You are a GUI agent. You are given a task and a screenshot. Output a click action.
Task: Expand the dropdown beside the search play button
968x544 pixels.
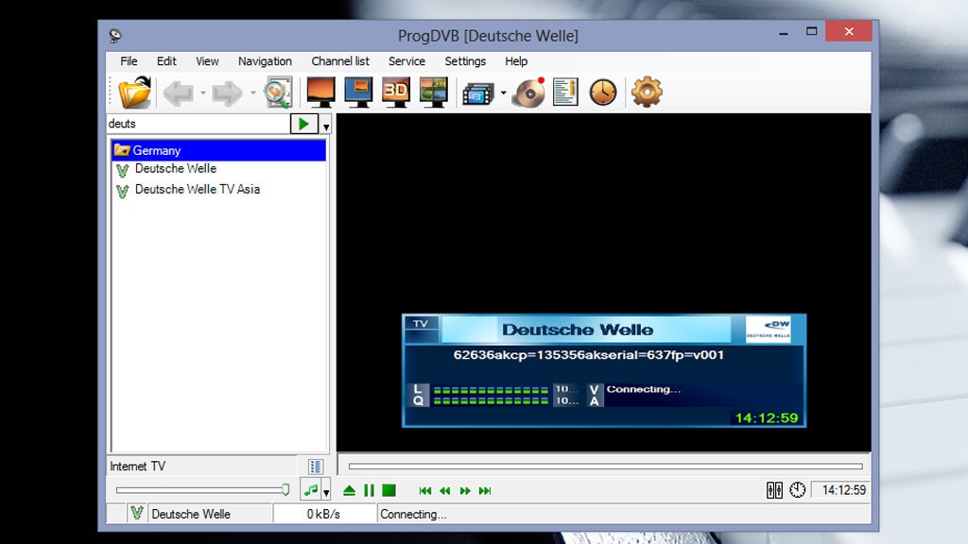tap(326, 127)
